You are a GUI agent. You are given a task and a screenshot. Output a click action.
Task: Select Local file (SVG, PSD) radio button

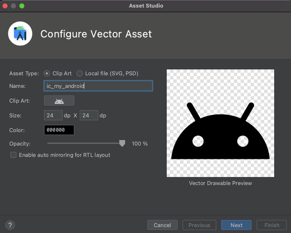click(80, 74)
